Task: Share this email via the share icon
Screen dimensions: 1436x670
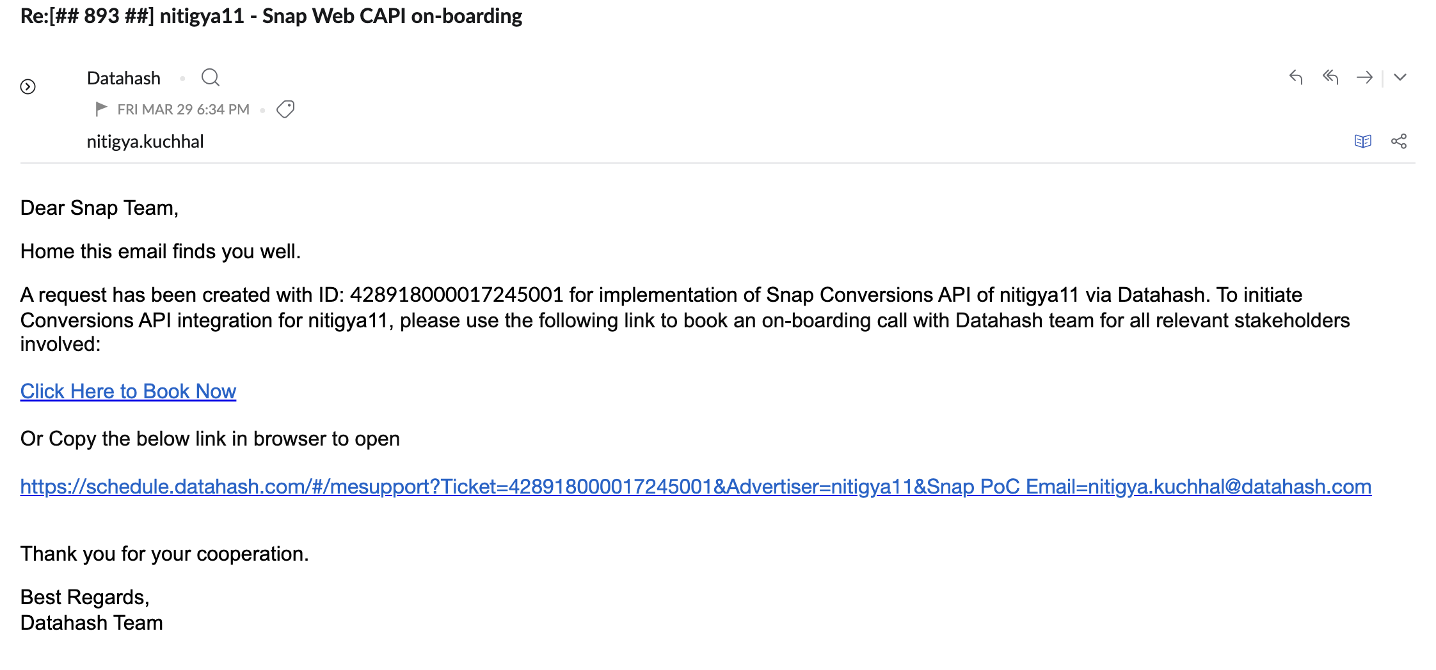Action: [1399, 141]
